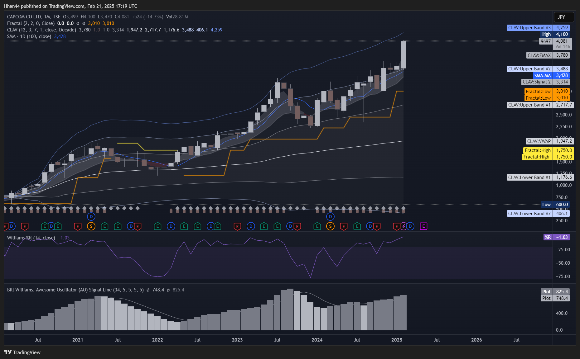The image size is (580, 359).
Task: Select the SMA 1D indicator legend
Action: point(29,36)
